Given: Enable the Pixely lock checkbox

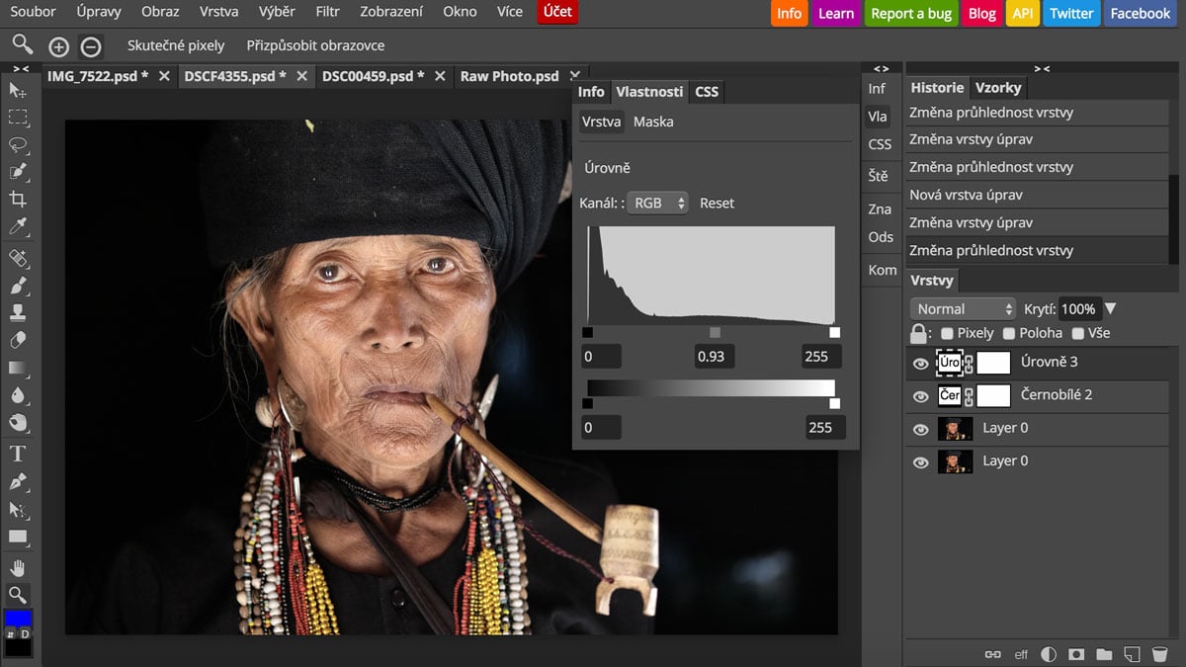Looking at the screenshot, I should point(947,334).
